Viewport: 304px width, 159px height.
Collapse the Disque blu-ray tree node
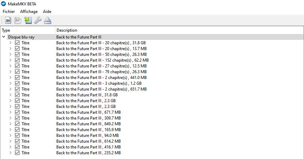(x=4, y=37)
